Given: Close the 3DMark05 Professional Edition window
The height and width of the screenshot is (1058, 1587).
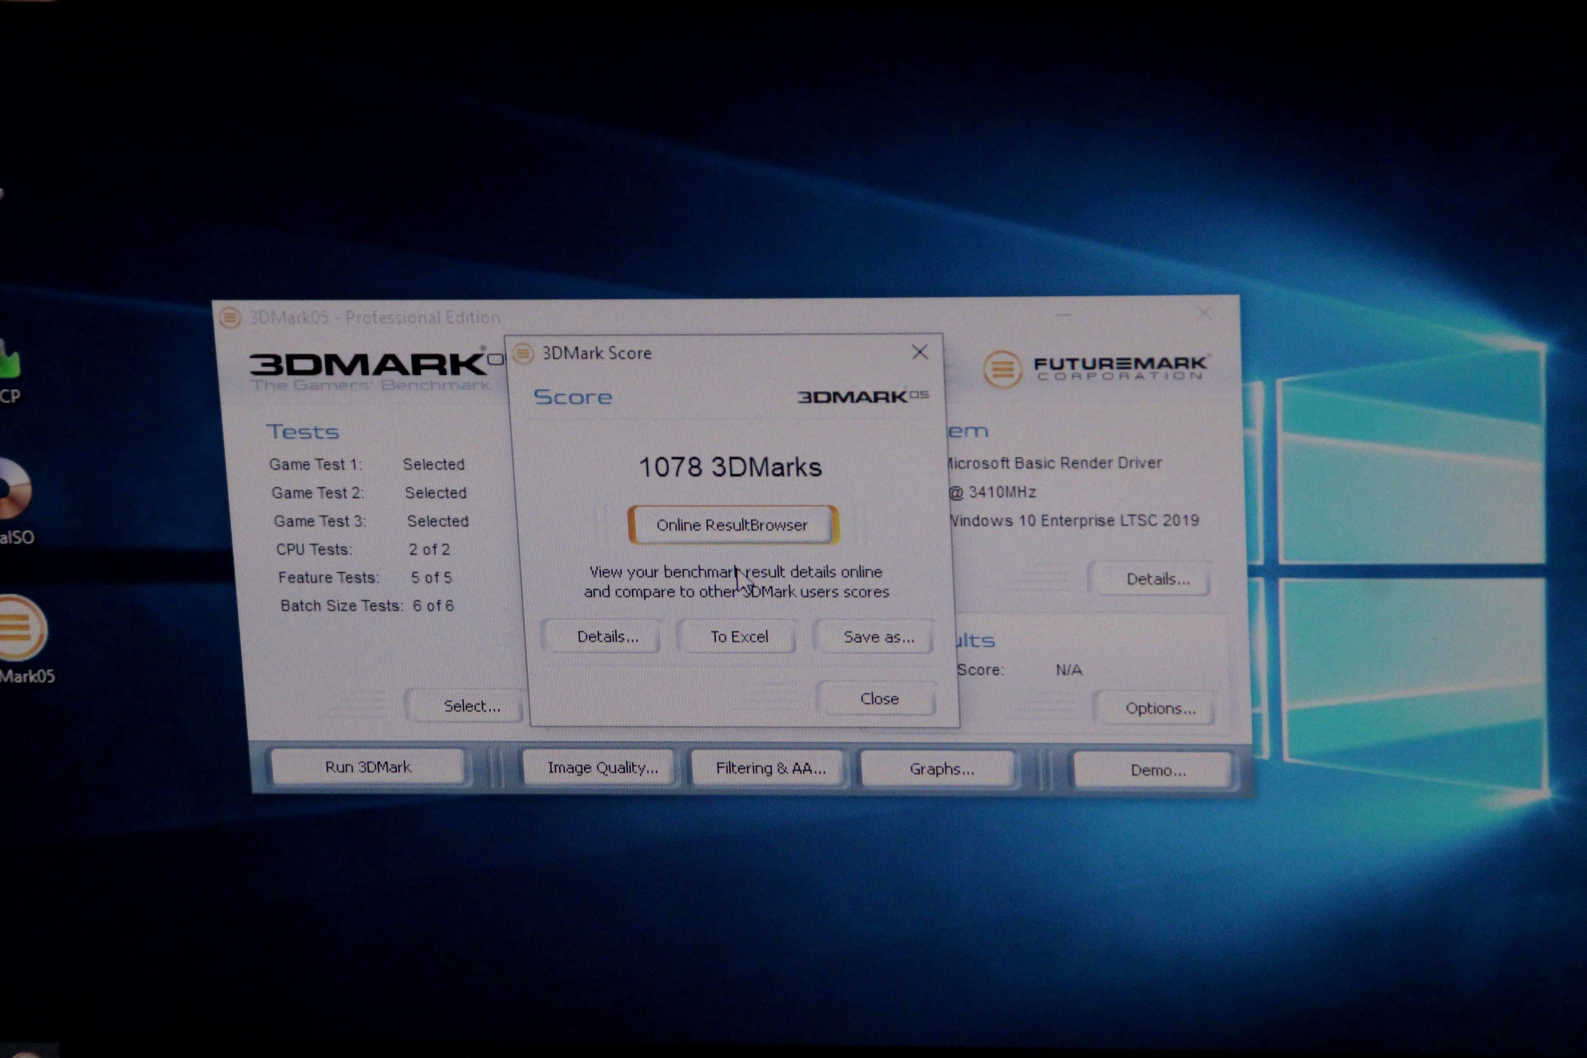Looking at the screenshot, I should tap(1204, 312).
